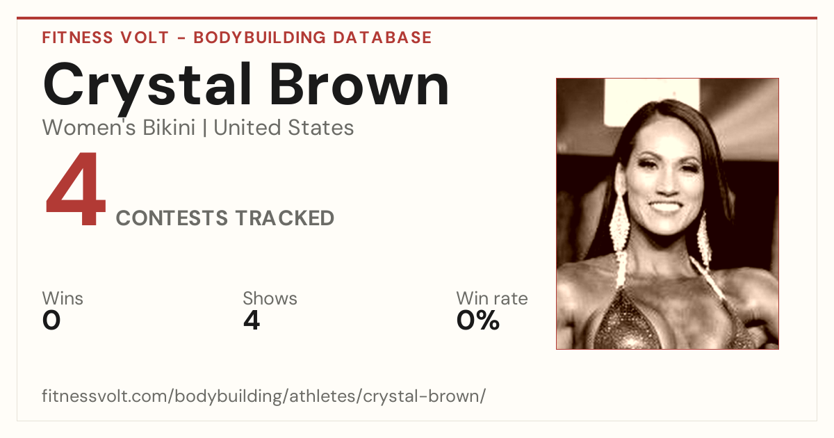Screen dimensions: 834x438
Task: Click the word Brown in the heading
Action: click(360, 85)
